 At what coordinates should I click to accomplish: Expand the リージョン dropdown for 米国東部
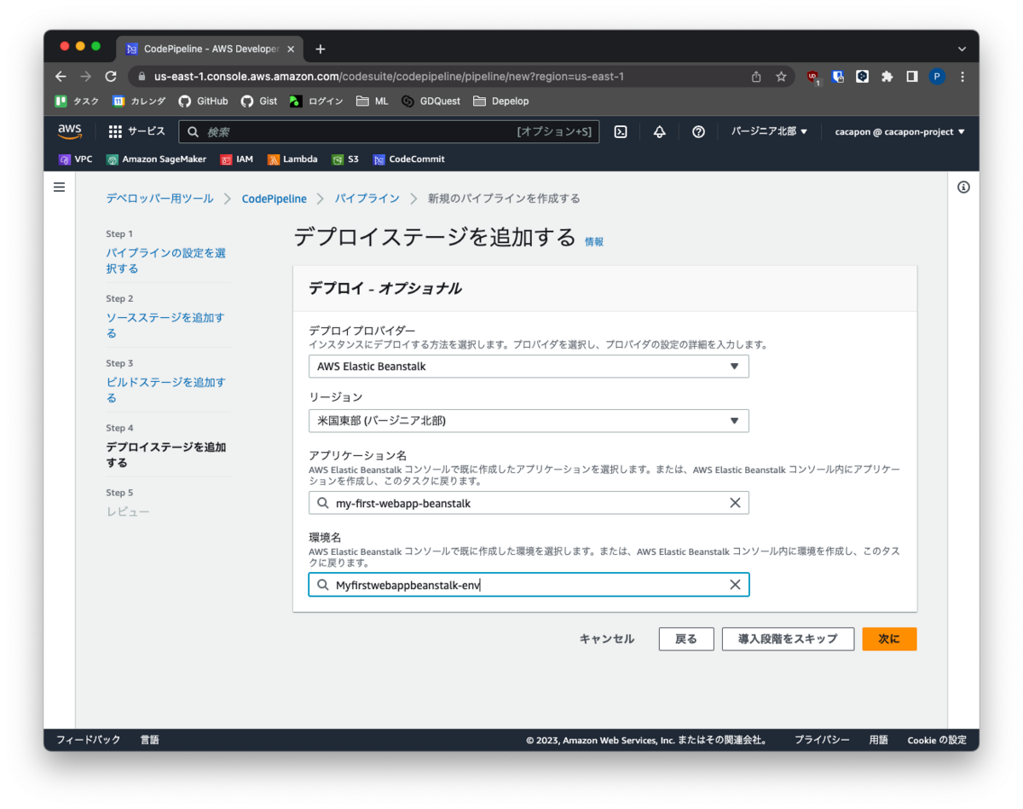(x=529, y=420)
